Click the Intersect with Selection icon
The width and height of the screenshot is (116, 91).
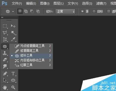pos(38,11)
